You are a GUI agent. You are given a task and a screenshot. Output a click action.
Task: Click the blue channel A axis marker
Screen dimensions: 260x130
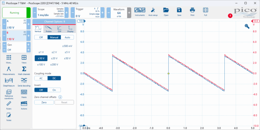pos(82,21)
